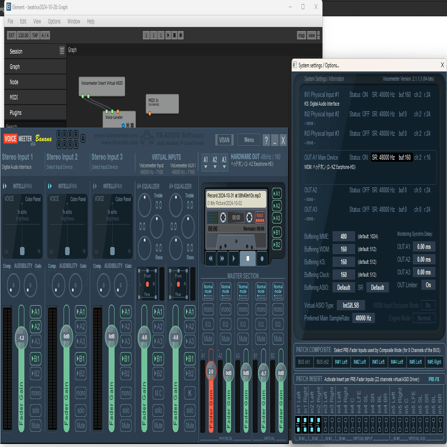The image size is (447, 447).
Task: Open the A1 hardware out device dropdown
Action: pos(206,162)
